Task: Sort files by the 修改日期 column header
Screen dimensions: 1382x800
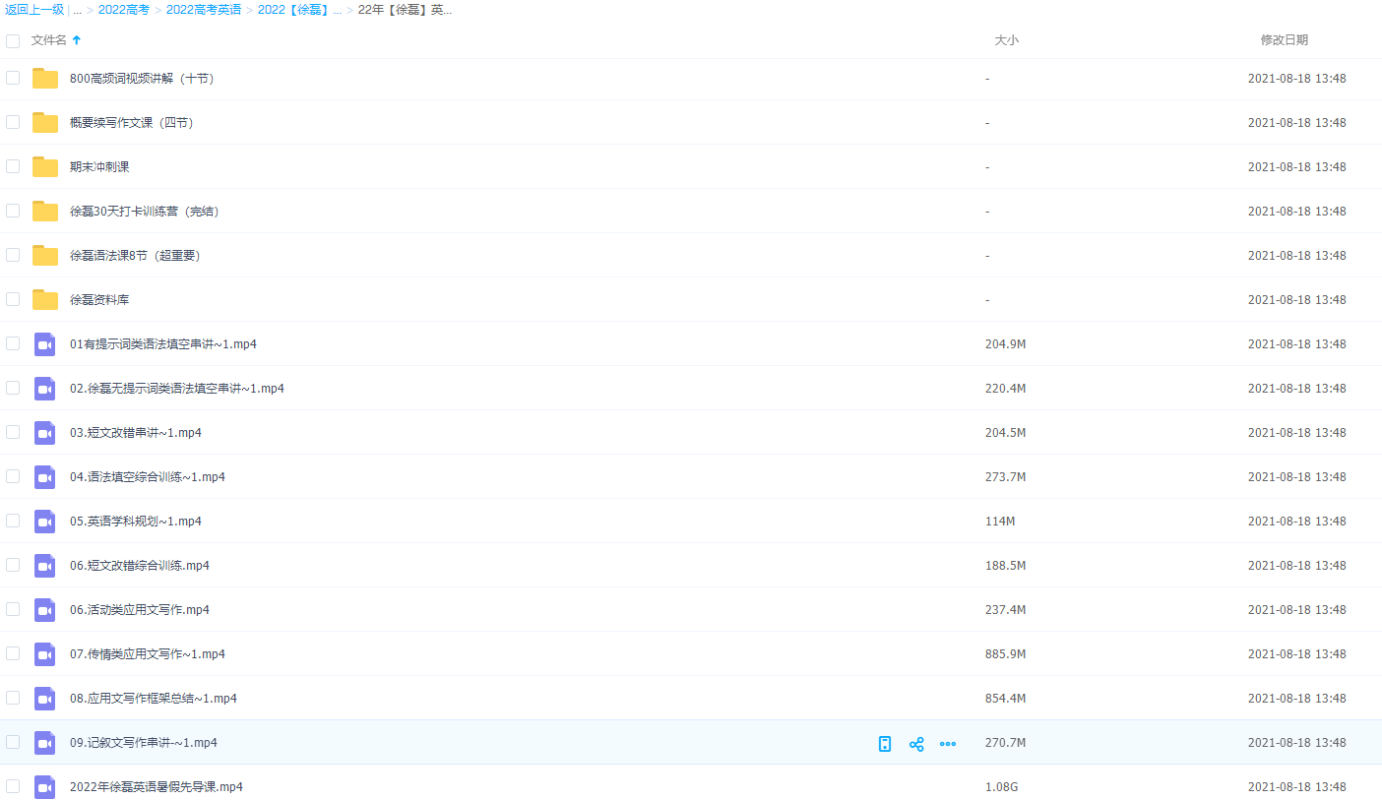Action: coord(1284,40)
